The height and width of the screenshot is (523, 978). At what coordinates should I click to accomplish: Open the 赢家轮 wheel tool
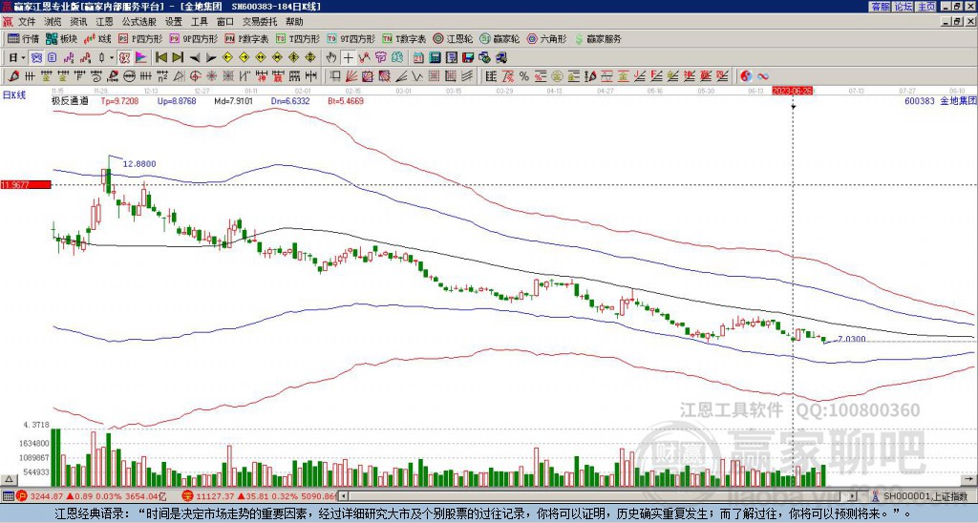[500, 39]
